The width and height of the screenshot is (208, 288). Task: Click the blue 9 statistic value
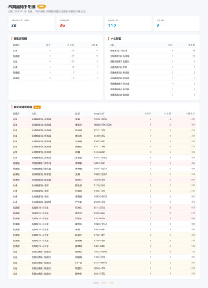(158, 25)
